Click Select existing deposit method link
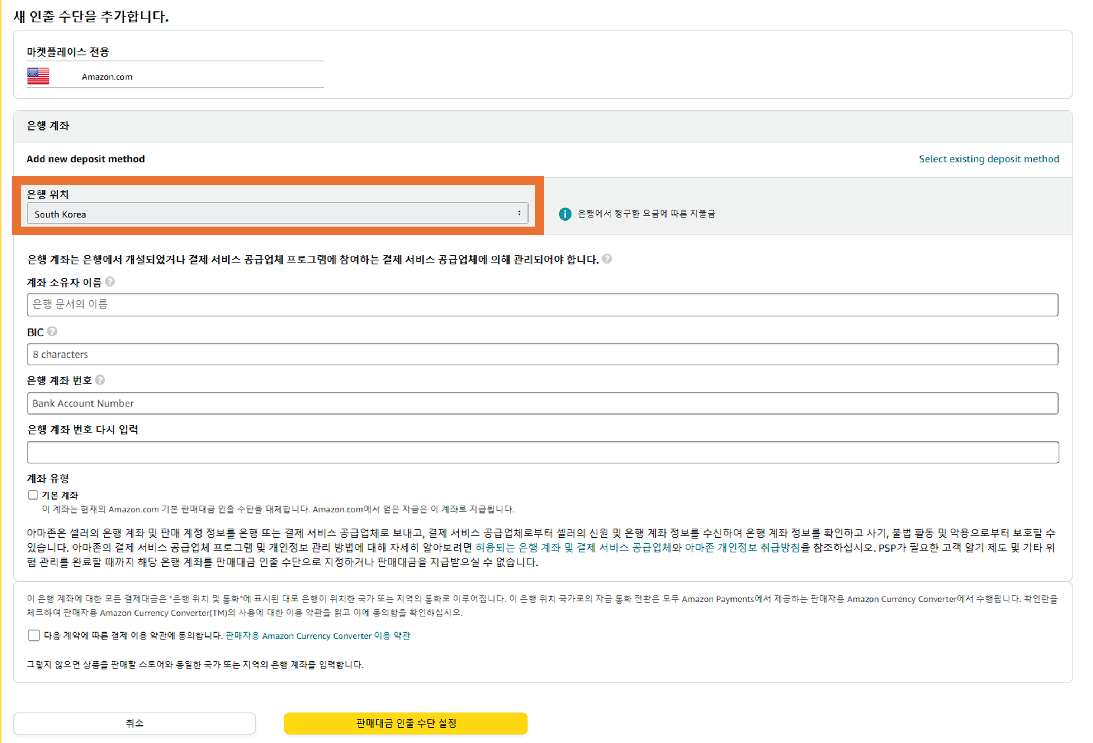This screenshot has height=743, width=1093. click(x=988, y=159)
